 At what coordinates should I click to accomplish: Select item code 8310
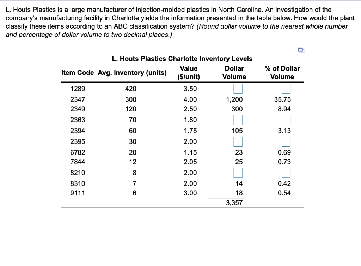(x=78, y=183)
